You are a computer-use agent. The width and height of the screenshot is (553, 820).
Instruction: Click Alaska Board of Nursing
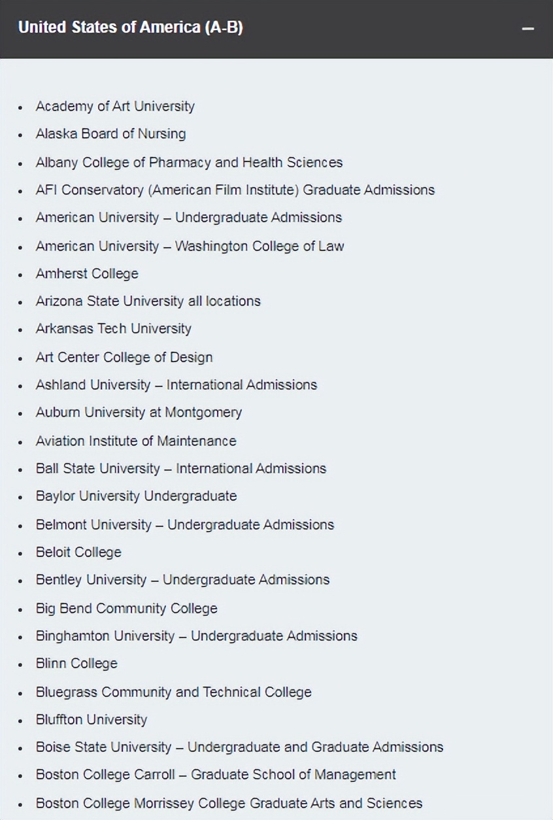tap(110, 134)
